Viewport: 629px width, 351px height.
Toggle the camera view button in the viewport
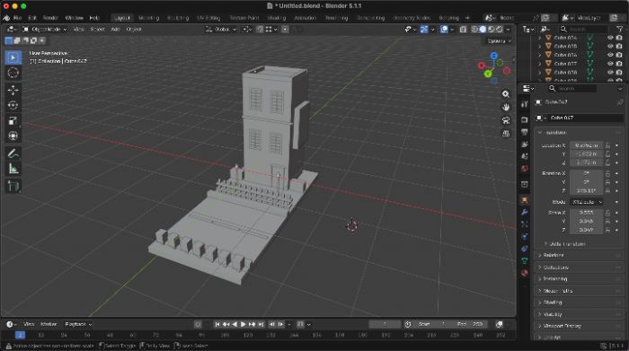pos(506,120)
